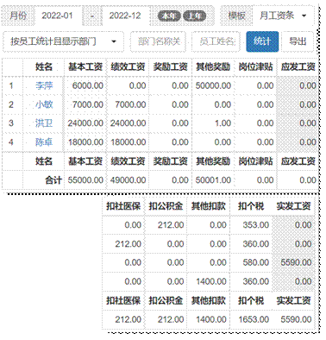
Task: Click 洪卫's 实发工资 cell 5590.00
Action: pos(296,262)
